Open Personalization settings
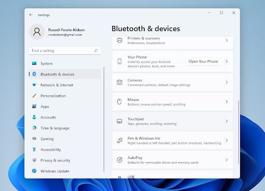The width and height of the screenshot is (265, 191). pyautogui.click(x=65, y=96)
